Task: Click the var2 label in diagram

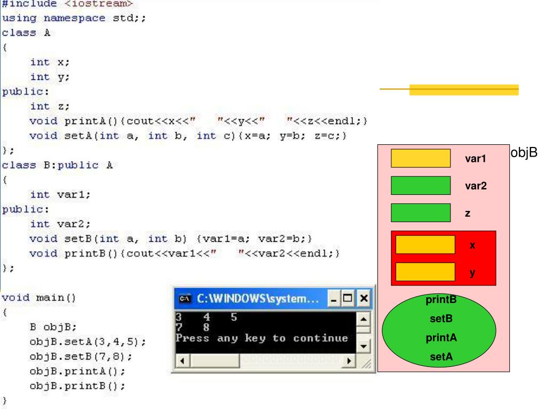Action: tap(476, 186)
